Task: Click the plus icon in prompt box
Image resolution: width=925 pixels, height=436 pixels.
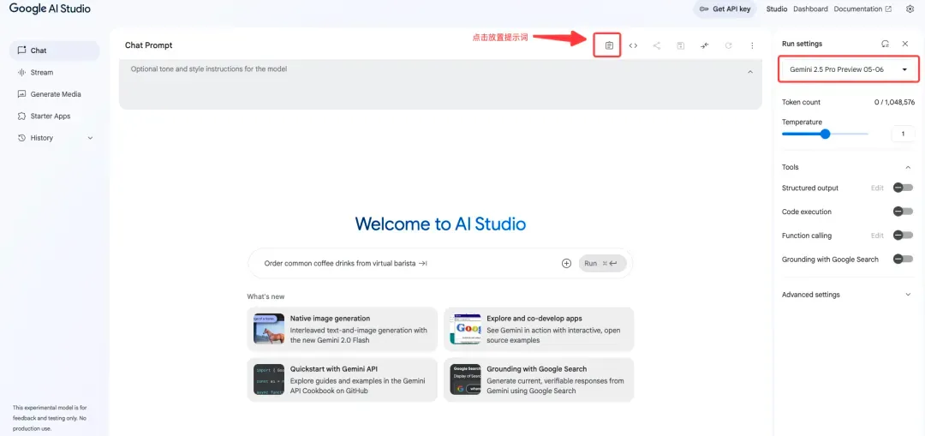Action: click(566, 264)
